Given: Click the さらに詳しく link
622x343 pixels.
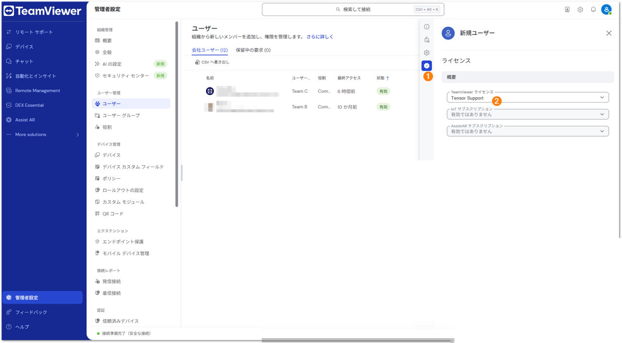Looking at the screenshot, I should click(320, 37).
